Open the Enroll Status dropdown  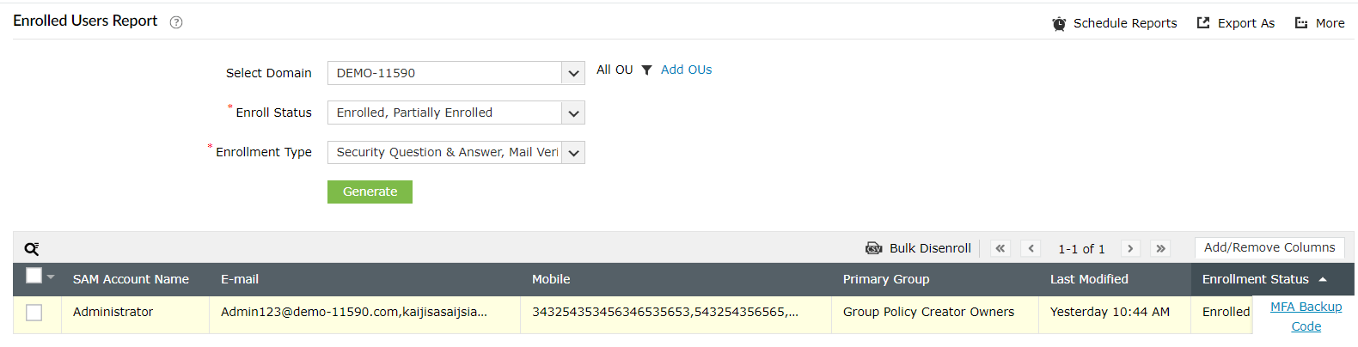coord(573,113)
